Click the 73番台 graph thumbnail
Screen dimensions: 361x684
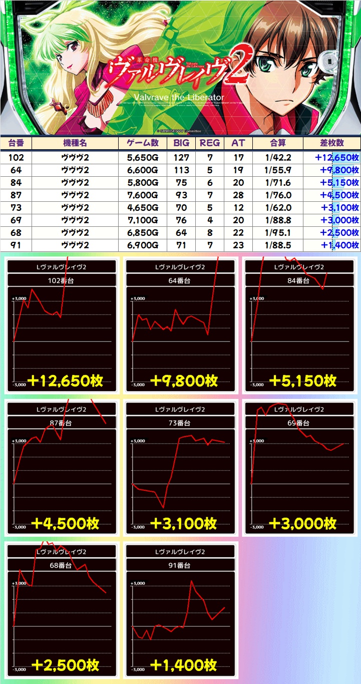[180, 468]
